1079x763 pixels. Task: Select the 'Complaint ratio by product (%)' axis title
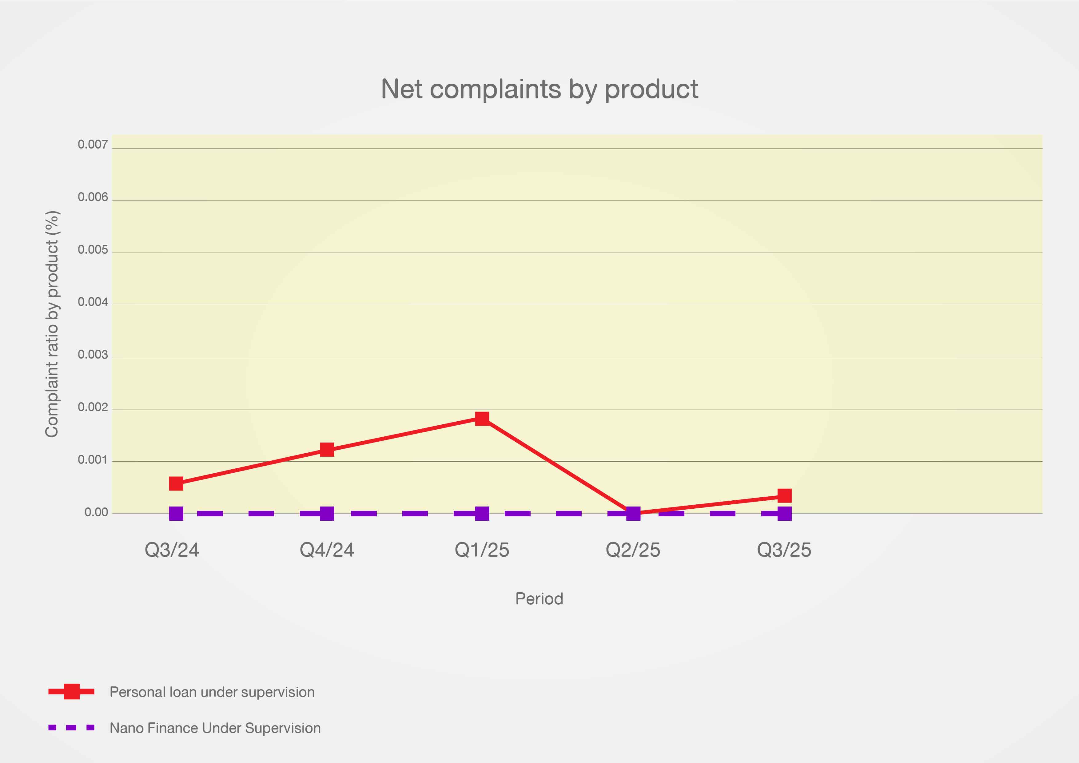coord(52,324)
